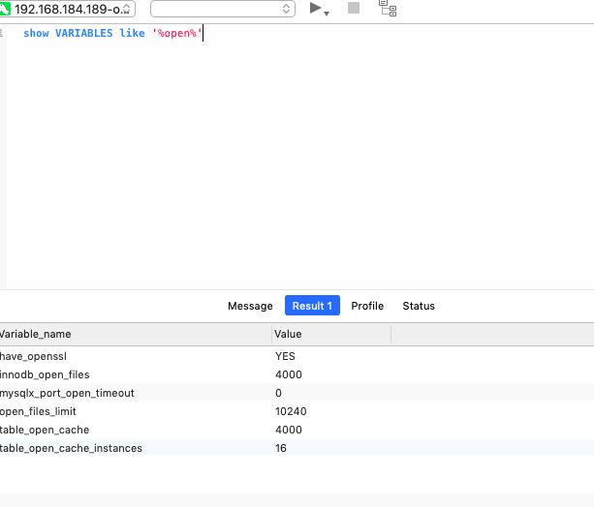The image size is (594, 507).
Task: Click the VARIABLES keyword in editor
Action: click(x=83, y=33)
